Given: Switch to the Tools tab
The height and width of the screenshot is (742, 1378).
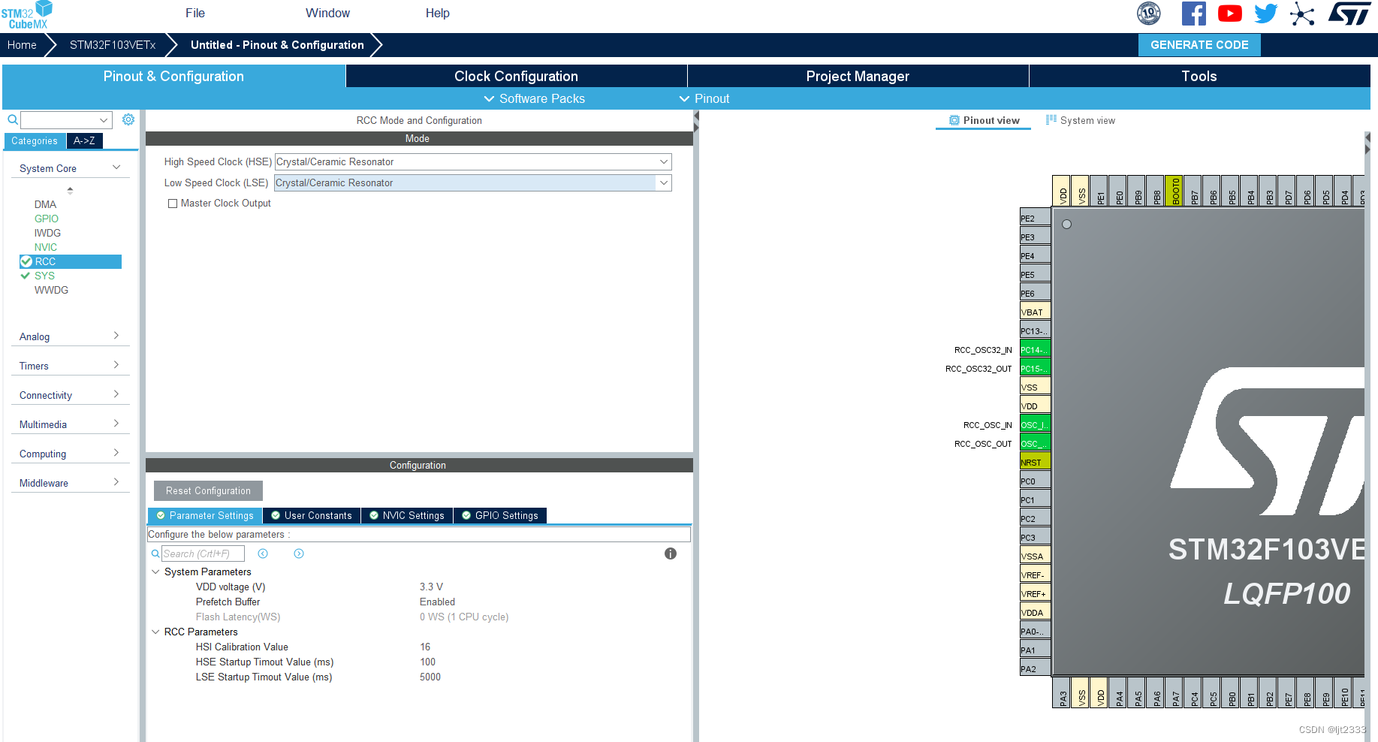Looking at the screenshot, I should coord(1199,76).
